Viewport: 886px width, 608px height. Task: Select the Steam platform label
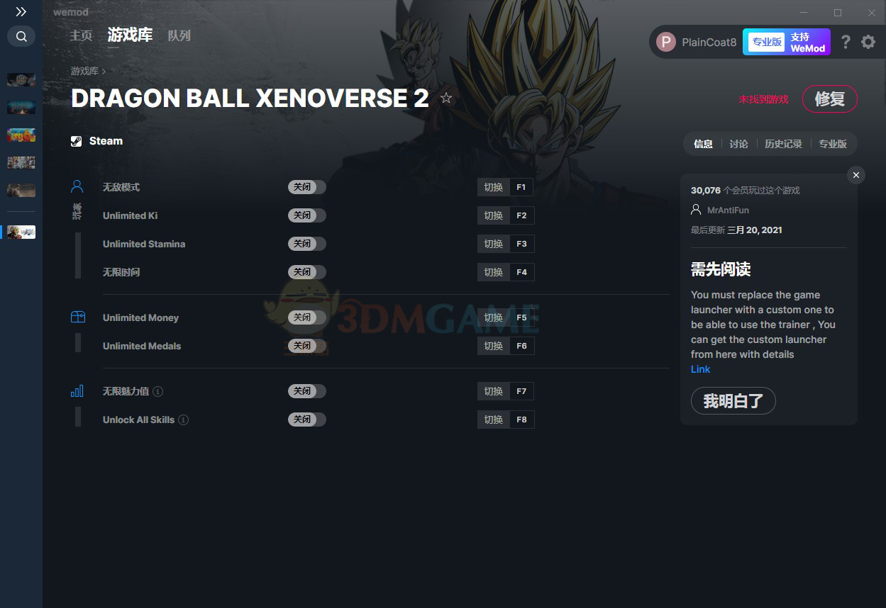pyautogui.click(x=106, y=141)
